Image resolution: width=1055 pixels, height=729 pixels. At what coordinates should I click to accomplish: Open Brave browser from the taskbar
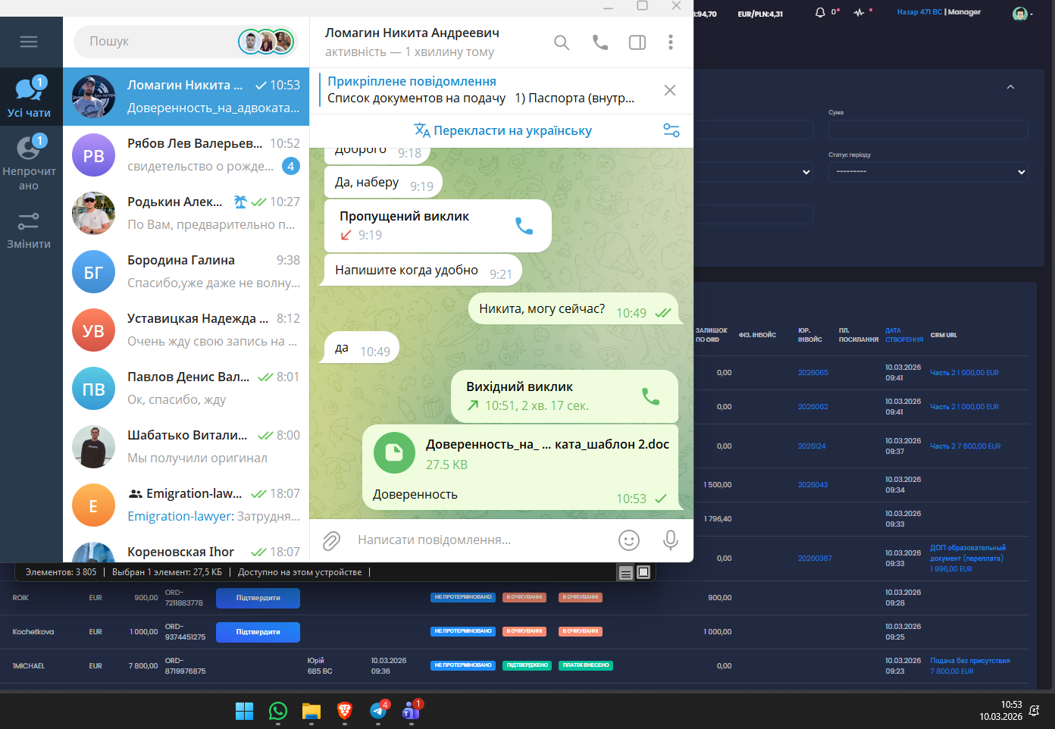(x=345, y=711)
